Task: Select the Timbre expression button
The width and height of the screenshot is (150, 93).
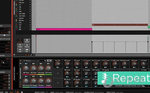Action: pos(20,46)
